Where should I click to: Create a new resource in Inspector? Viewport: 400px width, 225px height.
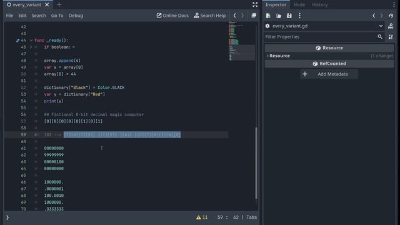268,16
